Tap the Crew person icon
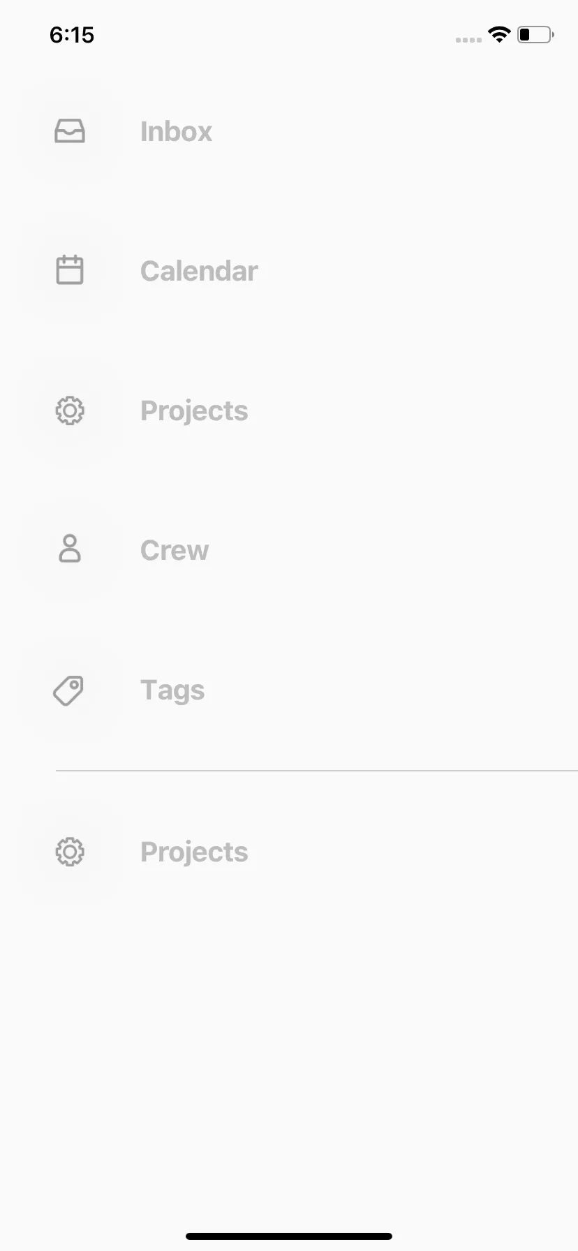578x1251 pixels. pyautogui.click(x=70, y=549)
